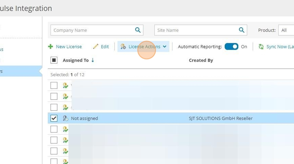Click Sync Now link

pos(280,47)
